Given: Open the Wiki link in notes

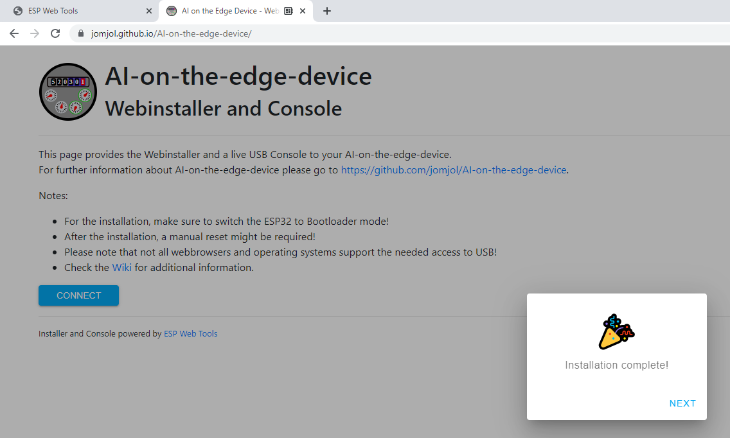Looking at the screenshot, I should (x=121, y=268).
